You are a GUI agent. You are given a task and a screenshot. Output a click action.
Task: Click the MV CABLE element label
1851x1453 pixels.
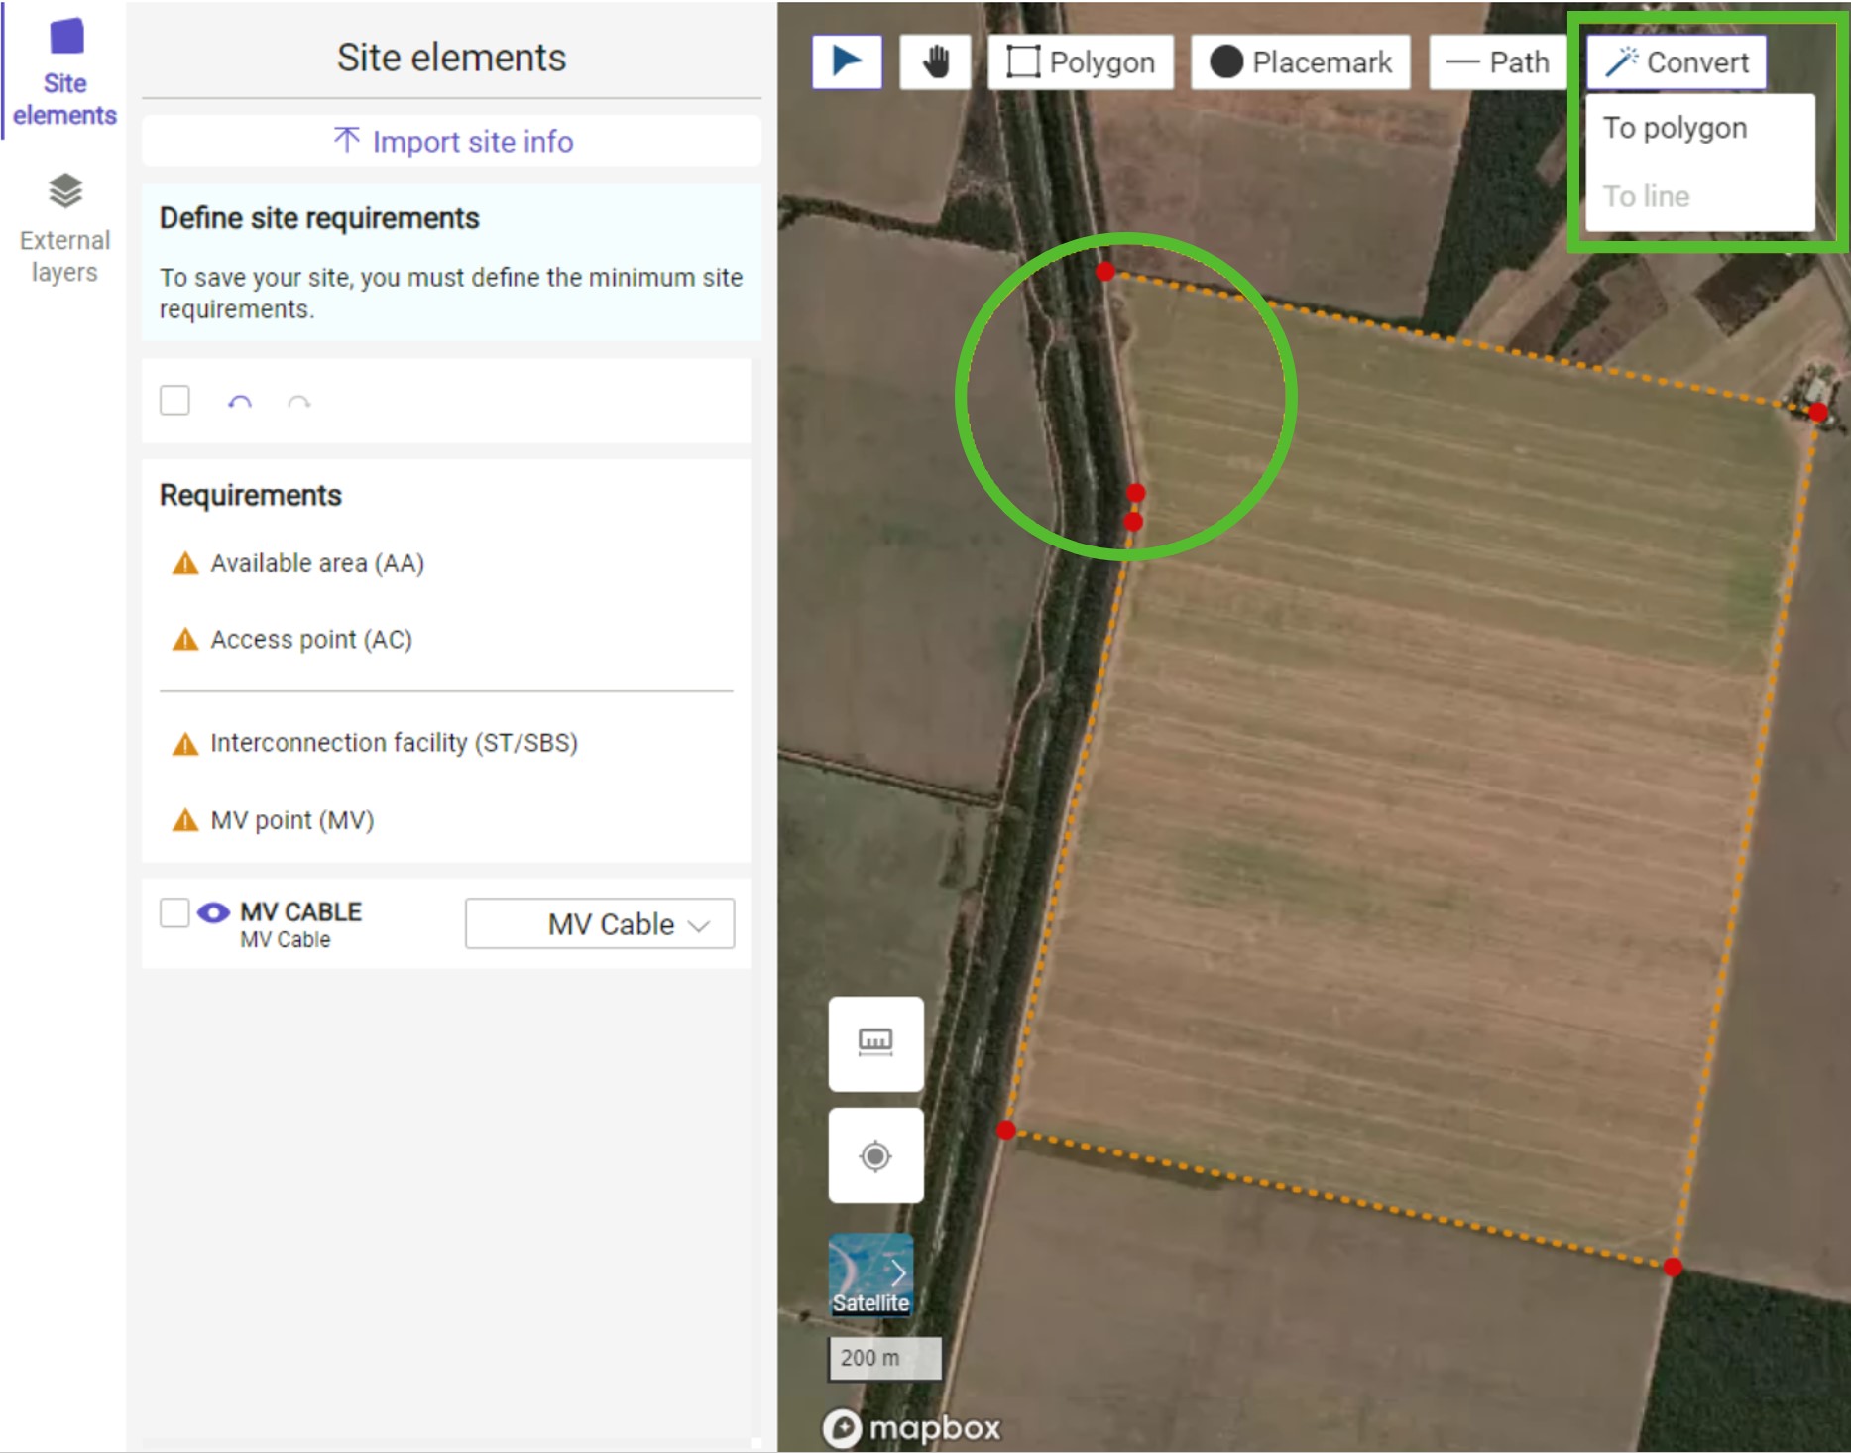pos(300,911)
